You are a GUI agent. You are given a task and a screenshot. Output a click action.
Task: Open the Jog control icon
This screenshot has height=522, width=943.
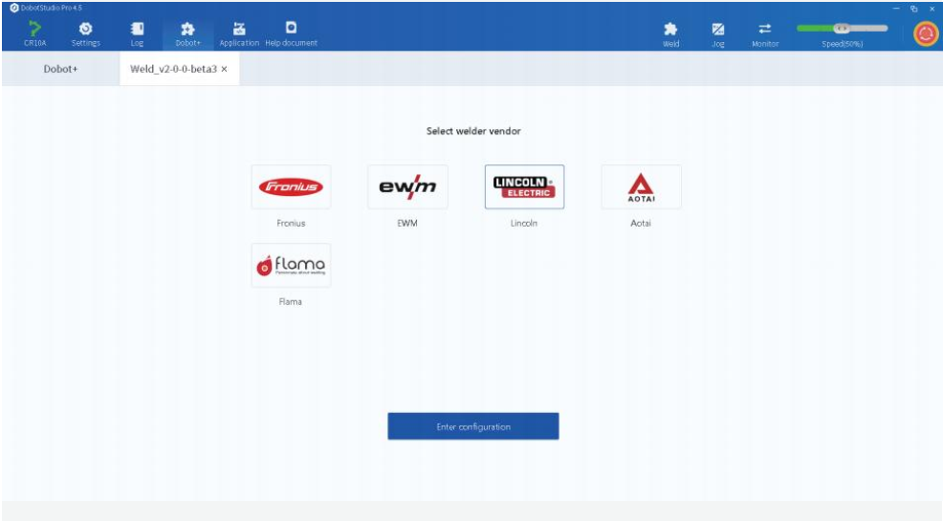[x=718, y=34]
